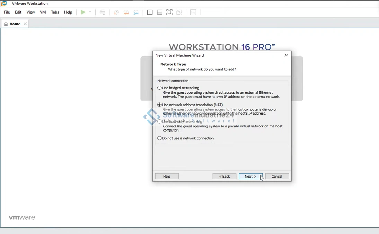Toggle the thumbnail bar view icon

tap(160, 12)
